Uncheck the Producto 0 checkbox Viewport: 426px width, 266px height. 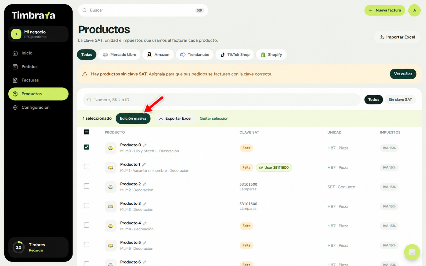86,147
